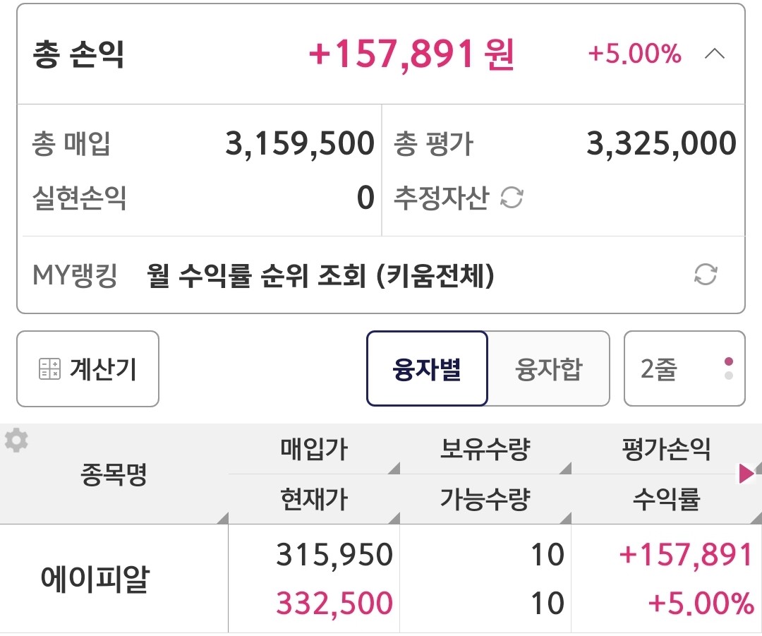Click the calculator icon in 계산기

click(49, 368)
